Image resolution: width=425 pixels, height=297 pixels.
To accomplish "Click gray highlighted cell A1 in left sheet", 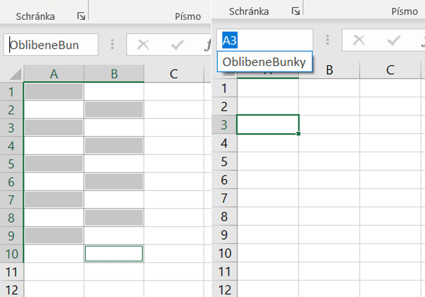I will 54,92.
